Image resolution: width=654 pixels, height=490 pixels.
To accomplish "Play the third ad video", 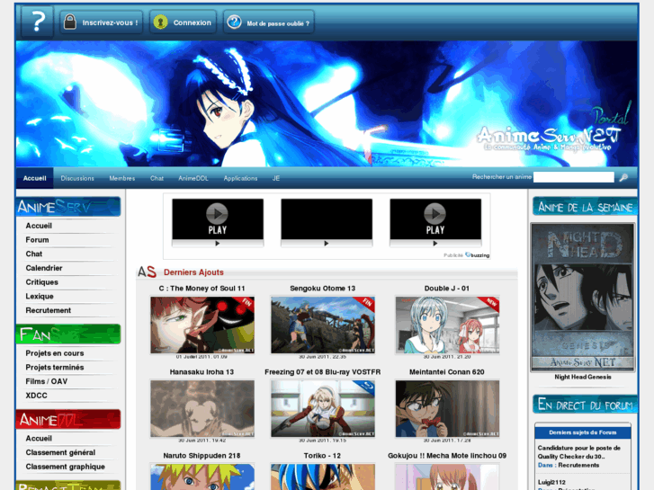I will tap(435, 219).
